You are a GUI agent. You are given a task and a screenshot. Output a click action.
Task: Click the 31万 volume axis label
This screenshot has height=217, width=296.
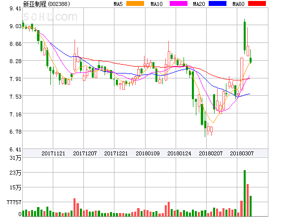point(15,158)
